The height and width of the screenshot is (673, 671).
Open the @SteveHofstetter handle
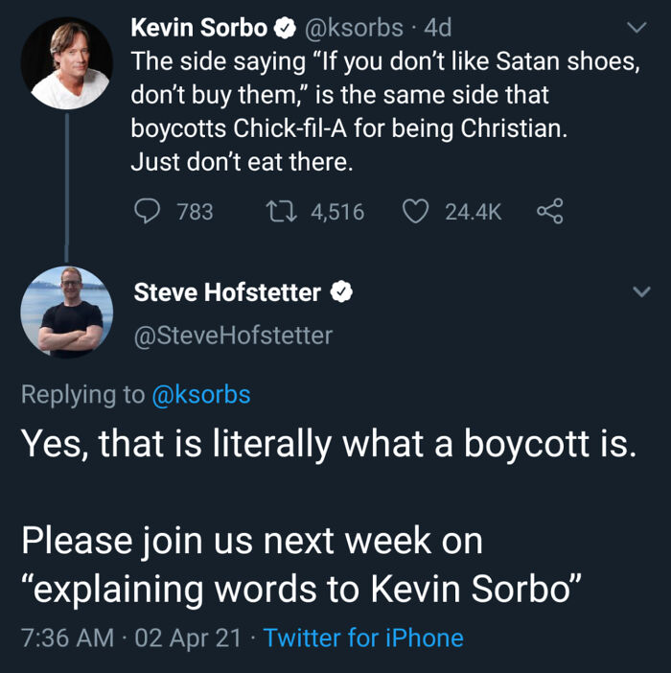click(x=233, y=336)
